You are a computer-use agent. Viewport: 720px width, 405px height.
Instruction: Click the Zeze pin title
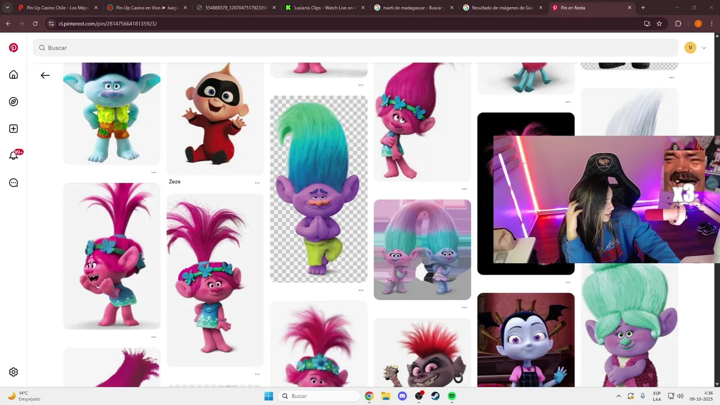(x=174, y=182)
